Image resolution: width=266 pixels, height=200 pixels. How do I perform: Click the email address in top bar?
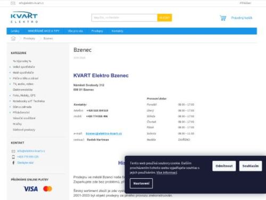point(31,3)
